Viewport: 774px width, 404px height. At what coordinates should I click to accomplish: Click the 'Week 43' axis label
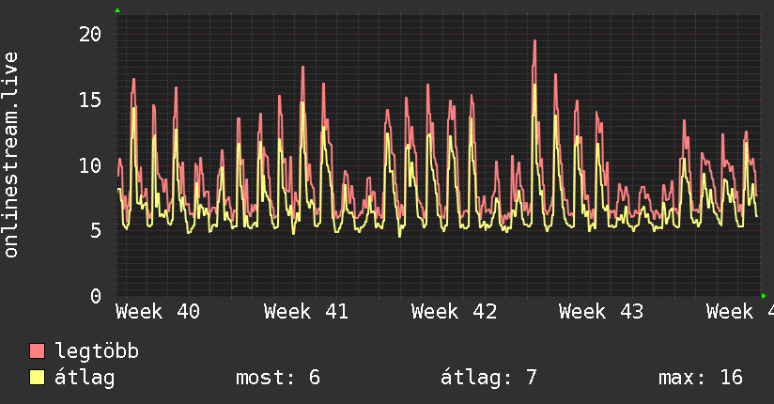[601, 312]
